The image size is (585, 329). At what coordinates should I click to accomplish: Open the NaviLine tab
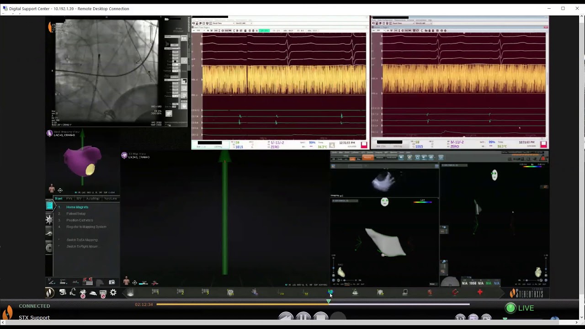point(111,199)
